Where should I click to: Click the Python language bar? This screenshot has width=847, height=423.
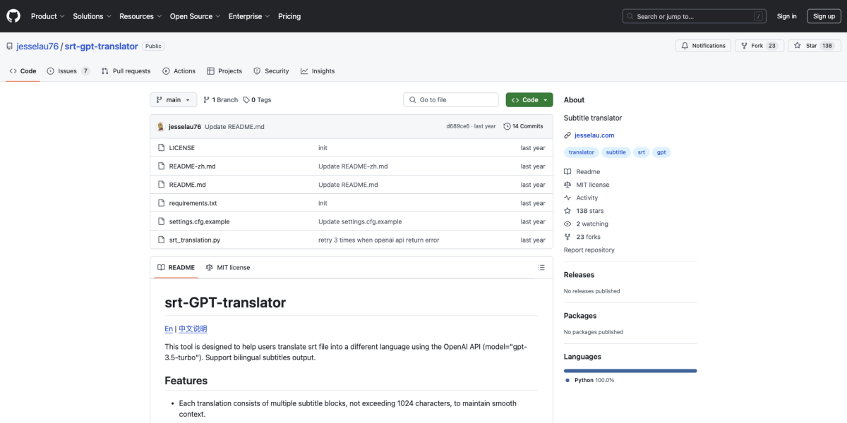630,370
